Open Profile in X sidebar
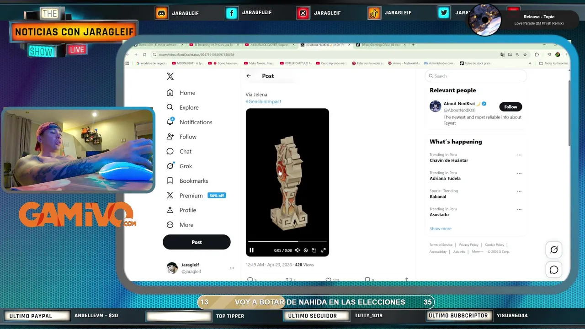Image resolution: width=585 pixels, height=329 pixels. (181, 210)
